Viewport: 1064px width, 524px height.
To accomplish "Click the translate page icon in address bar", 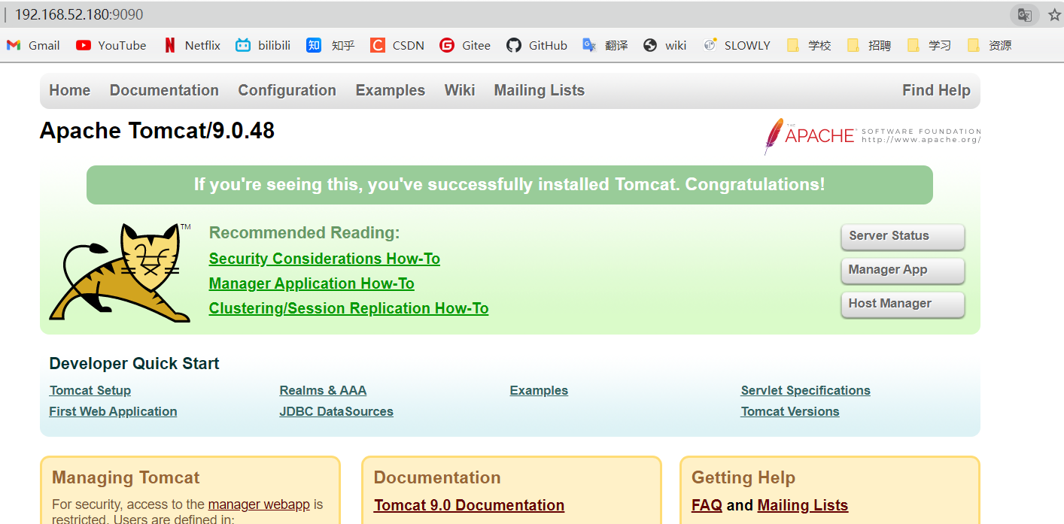I will tap(1024, 15).
